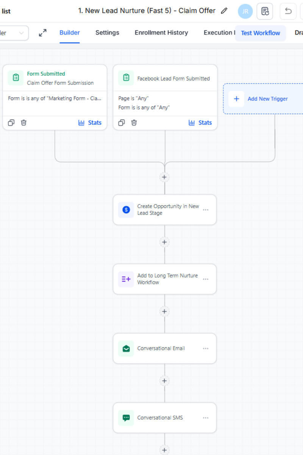Add step after Conversational Email
Image resolution: width=303 pixels, height=455 pixels.
pos(164,381)
